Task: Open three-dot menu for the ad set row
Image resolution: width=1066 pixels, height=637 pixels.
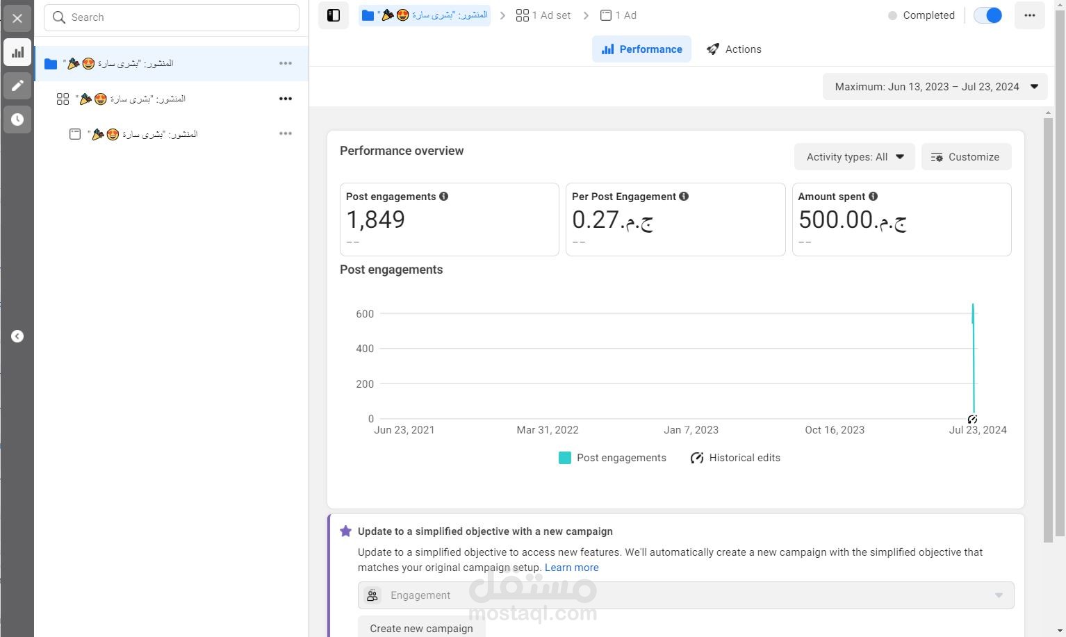Action: 286,99
